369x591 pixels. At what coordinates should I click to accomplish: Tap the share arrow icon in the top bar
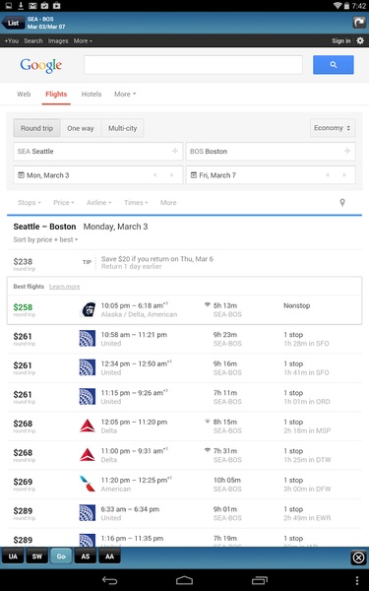pyautogui.click(x=359, y=23)
